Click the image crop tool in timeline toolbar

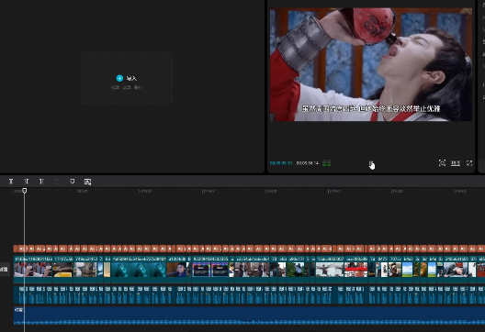pyautogui.click(x=87, y=182)
